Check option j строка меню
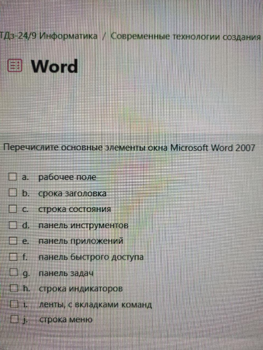The width and height of the screenshot is (263, 350). tap(15, 319)
